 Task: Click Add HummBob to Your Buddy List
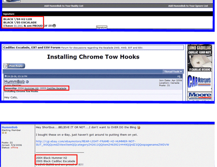pos(64,6)
